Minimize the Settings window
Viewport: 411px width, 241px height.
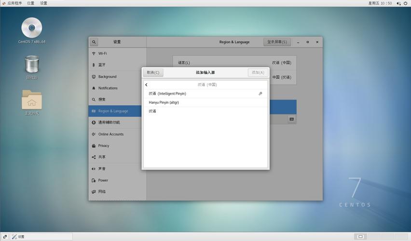click(x=298, y=42)
